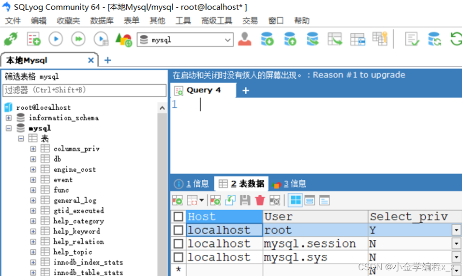Image resolution: width=462 pixels, height=276 pixels.
Task: Open the User Manager icon
Action: (x=245, y=39)
